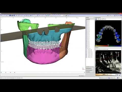Viewport: 122px width, 92px height.
Task: Click the fit-view icon in top-right toolbar
Action: (x=108, y=15)
